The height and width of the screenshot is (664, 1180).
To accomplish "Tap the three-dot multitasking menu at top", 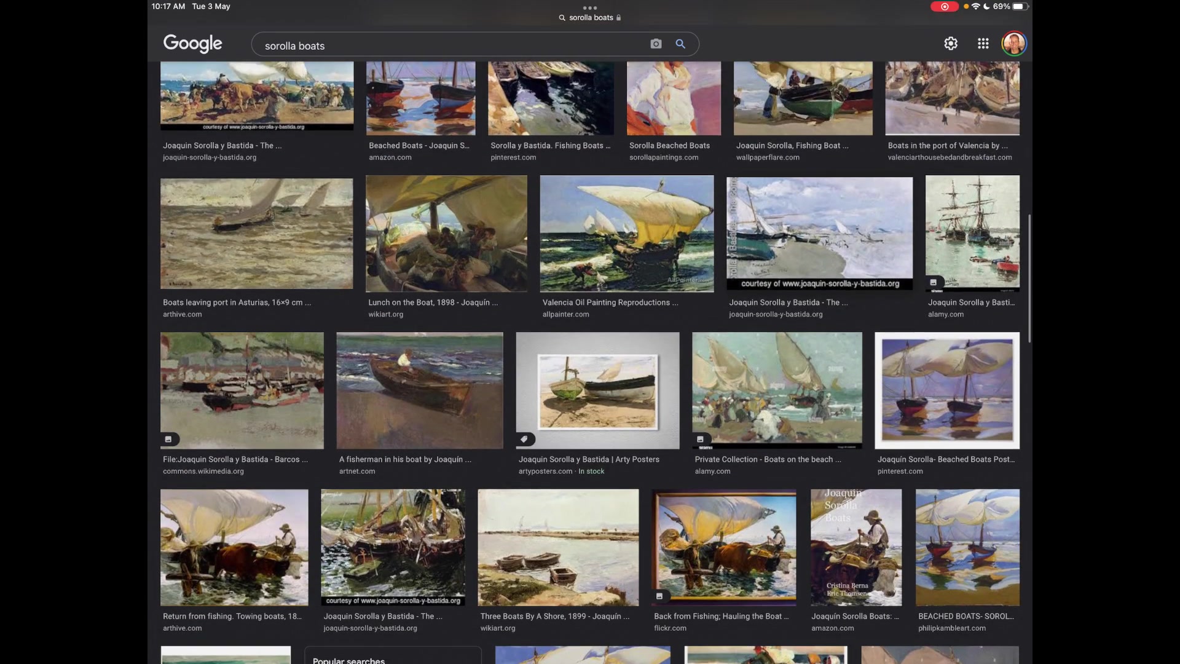I will 590,8.
